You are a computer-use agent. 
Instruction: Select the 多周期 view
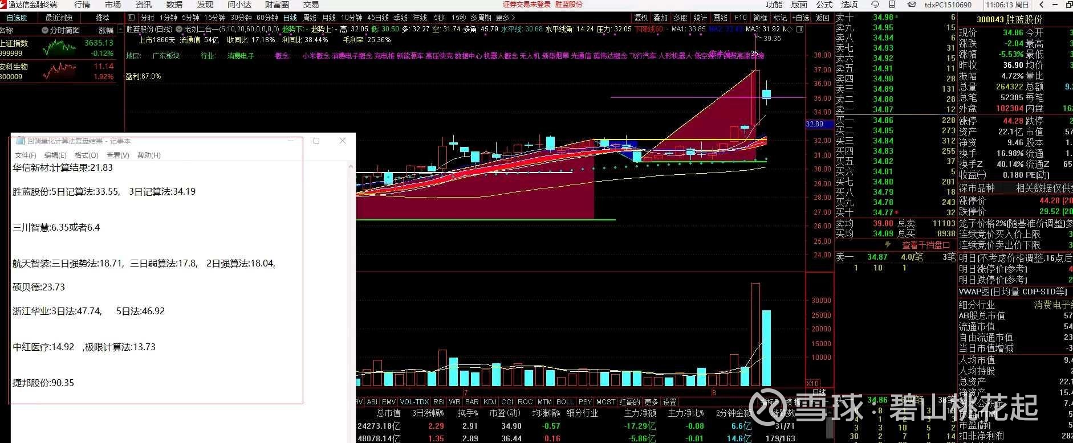point(481,18)
